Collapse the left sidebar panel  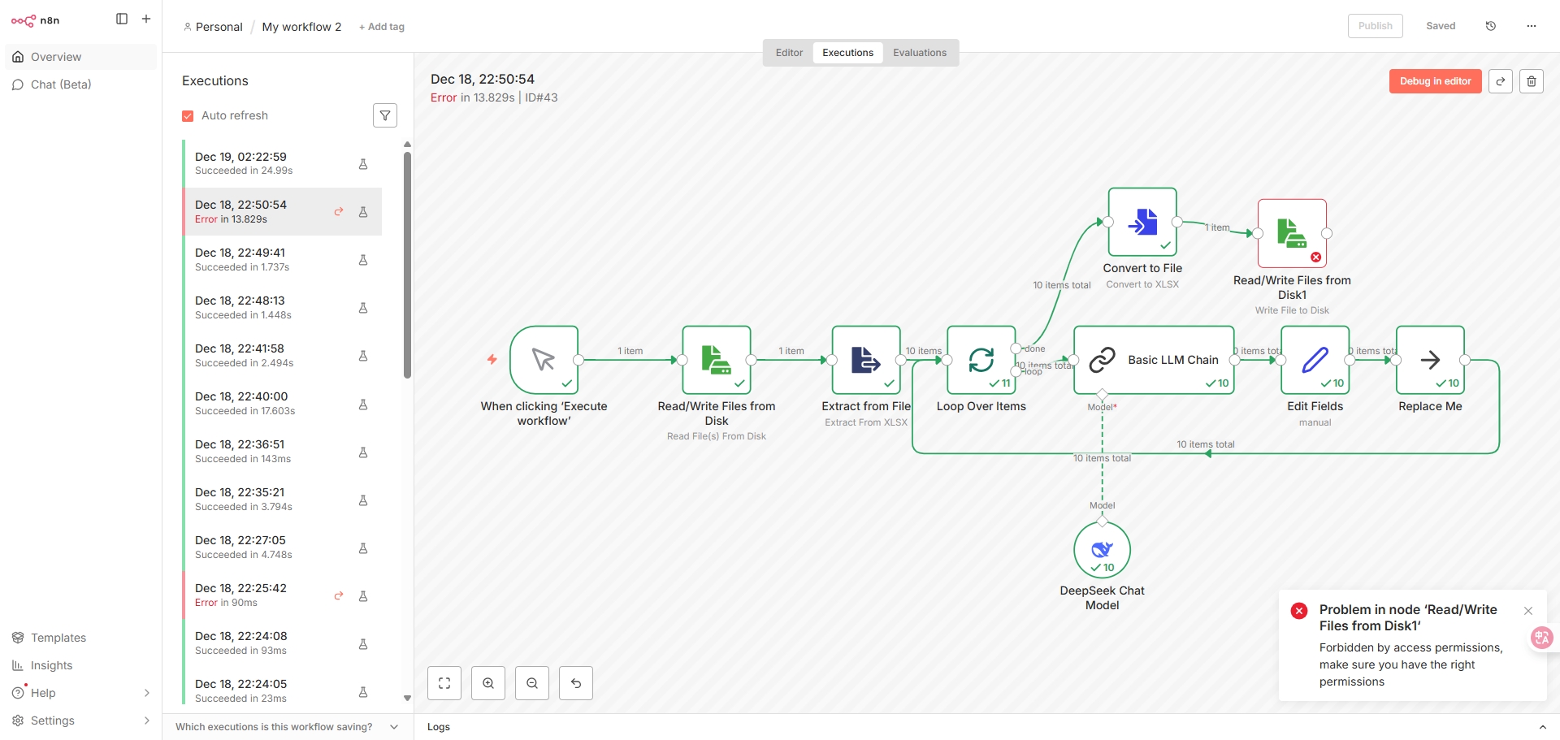(122, 19)
